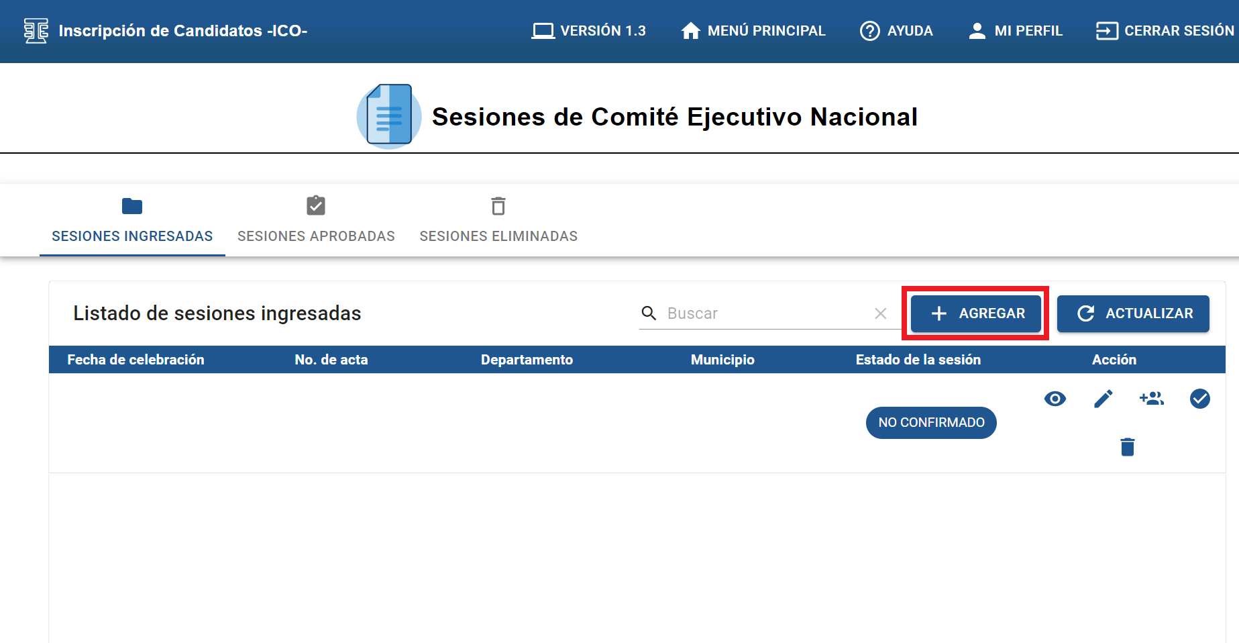Click the ICO application logo icon
The image size is (1239, 643).
tap(36, 31)
